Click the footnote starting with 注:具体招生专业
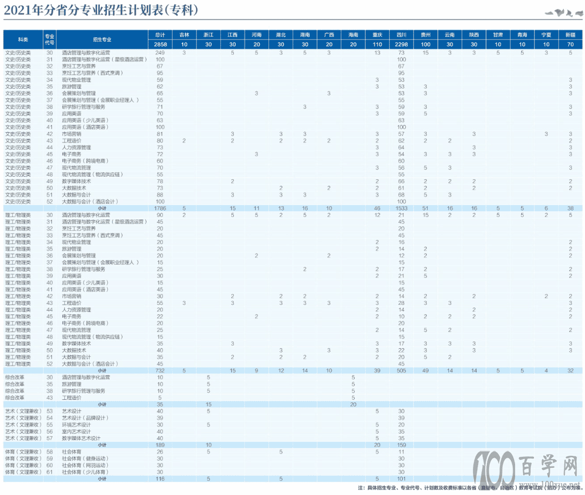The image size is (585, 495). (470, 488)
